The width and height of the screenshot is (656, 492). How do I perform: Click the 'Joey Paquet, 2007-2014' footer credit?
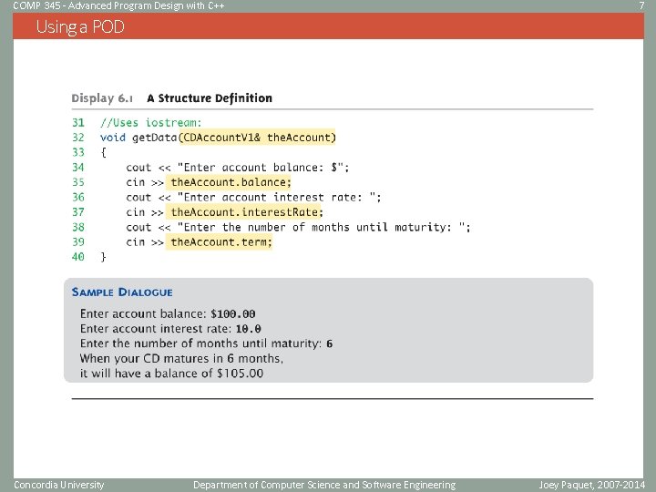pyautogui.click(x=592, y=485)
